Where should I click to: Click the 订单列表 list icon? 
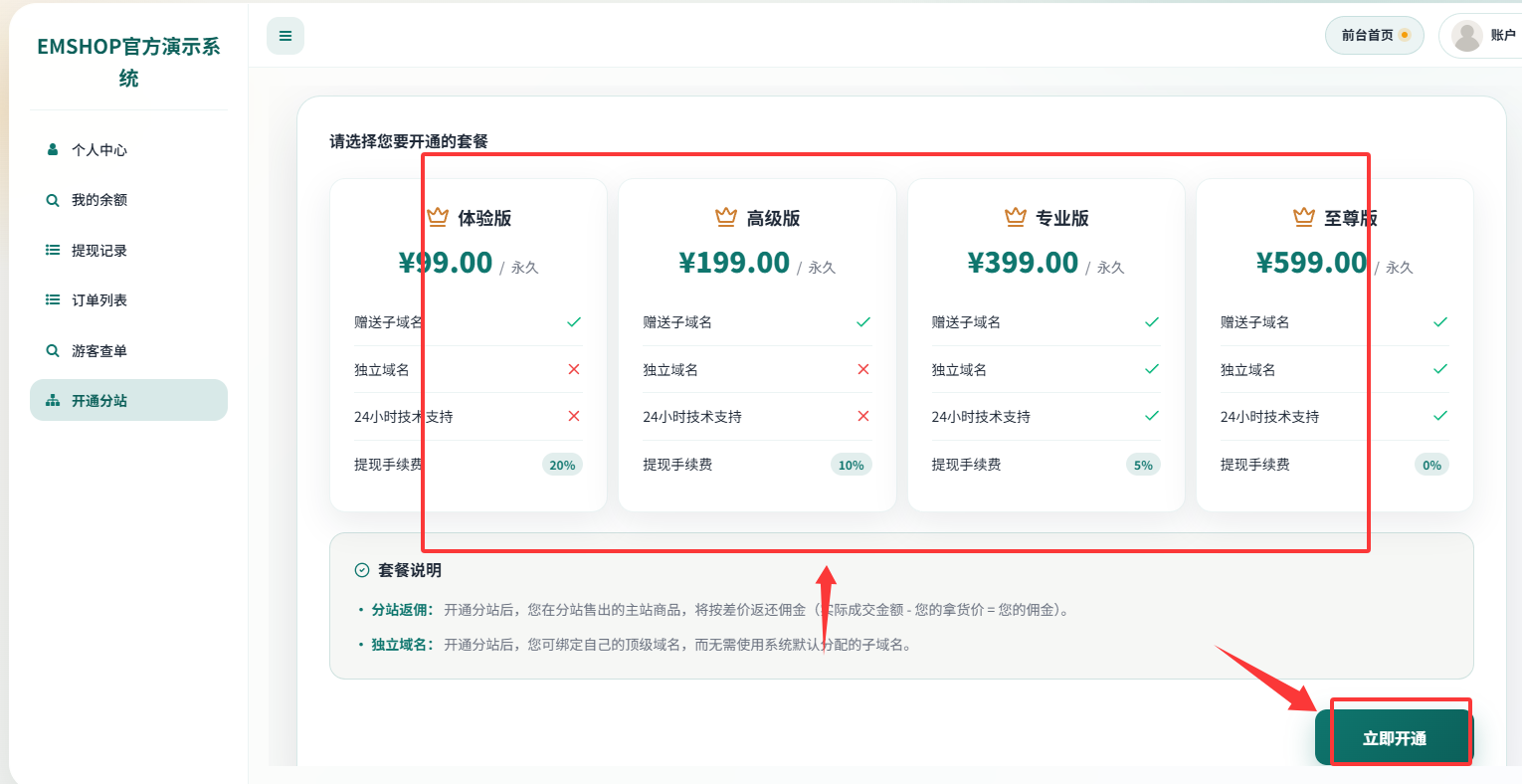(52, 299)
